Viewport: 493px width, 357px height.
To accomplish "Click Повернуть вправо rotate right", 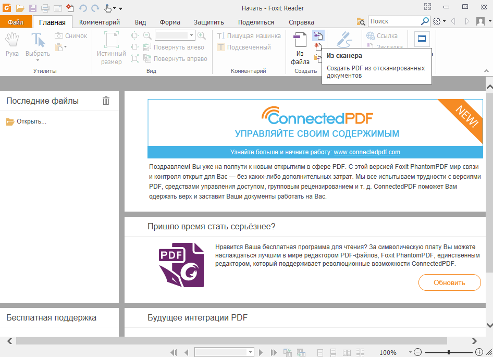I will pos(176,58).
